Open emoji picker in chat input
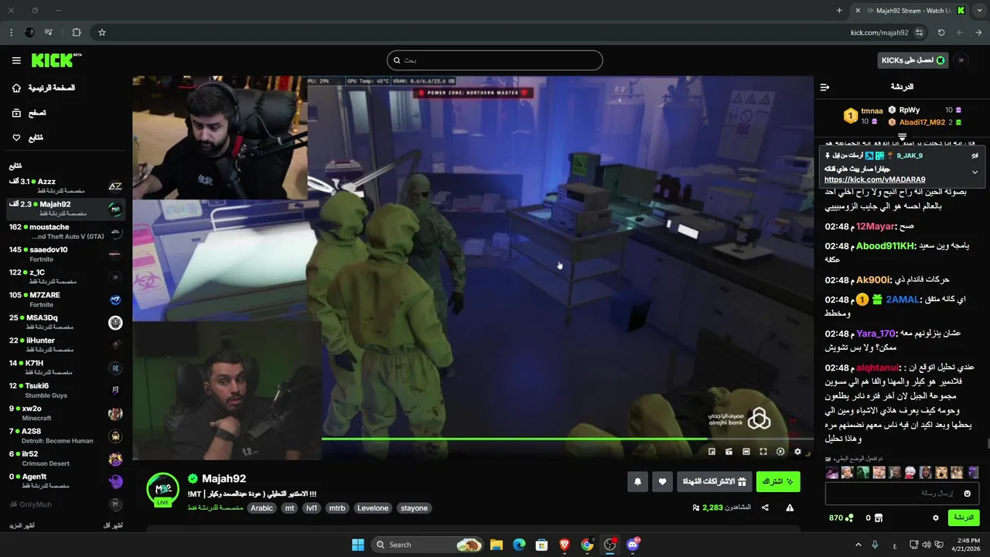This screenshot has height=557, width=990. 967,493
